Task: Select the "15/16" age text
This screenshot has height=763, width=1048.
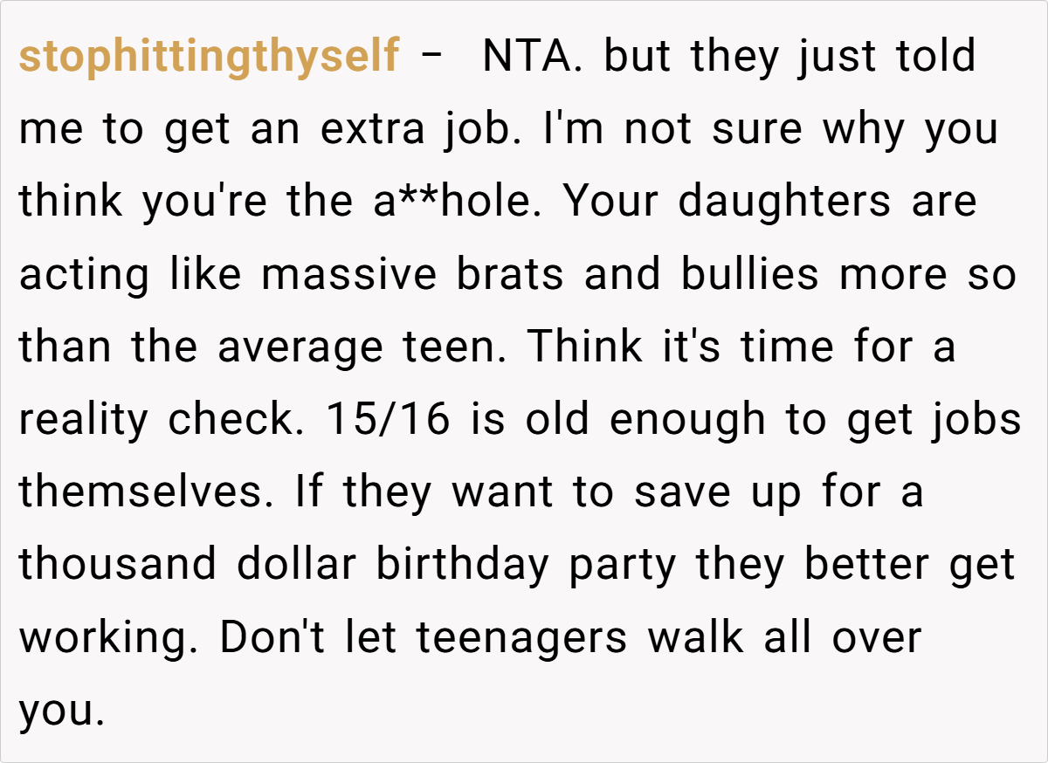Action: 388,420
